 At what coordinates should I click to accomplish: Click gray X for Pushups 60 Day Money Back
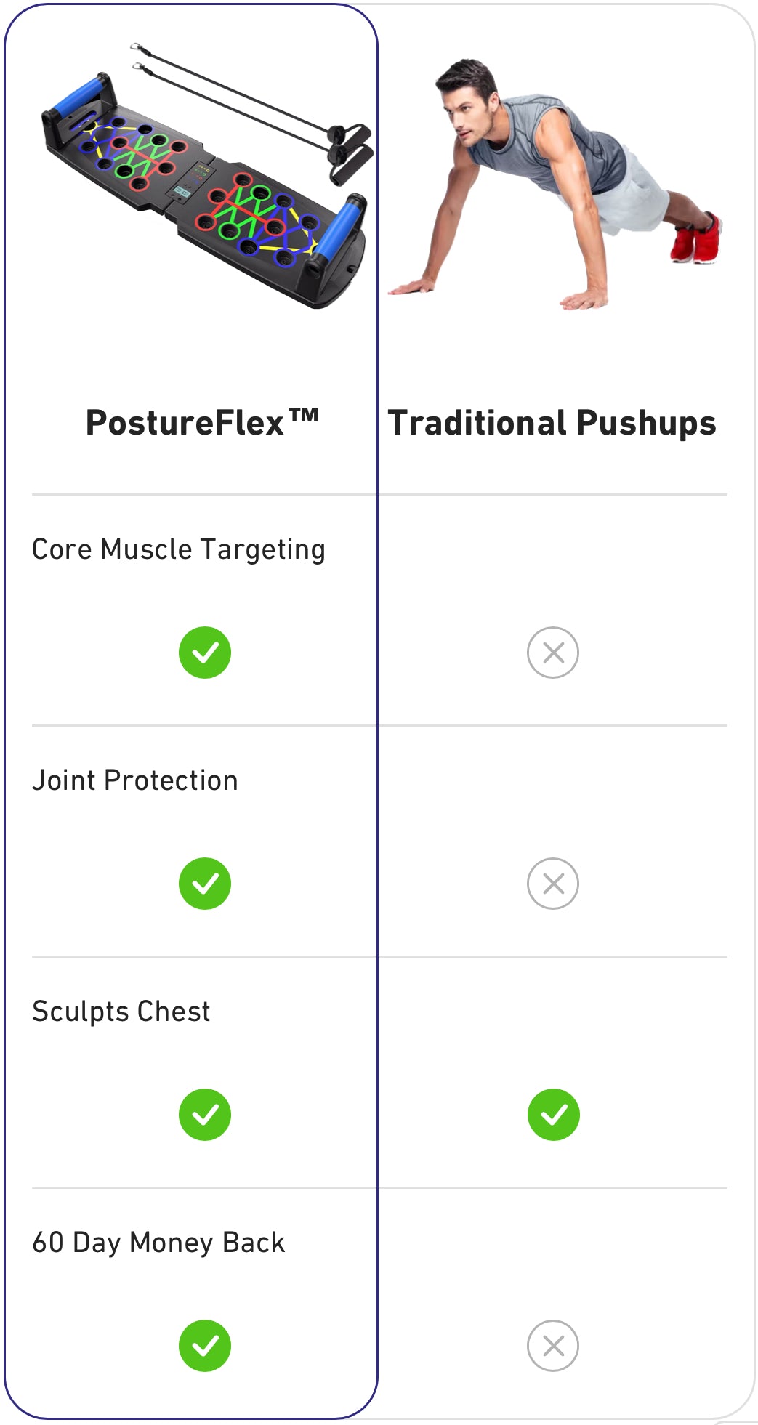pos(553,1346)
